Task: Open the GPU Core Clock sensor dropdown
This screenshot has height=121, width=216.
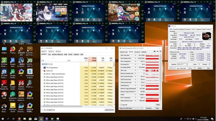Action: point(135,56)
